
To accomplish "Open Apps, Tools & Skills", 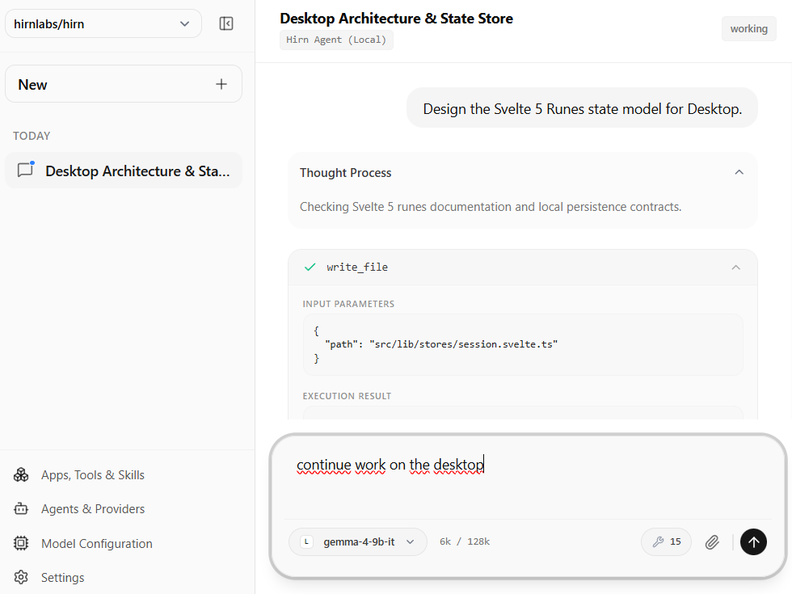I will tap(92, 475).
